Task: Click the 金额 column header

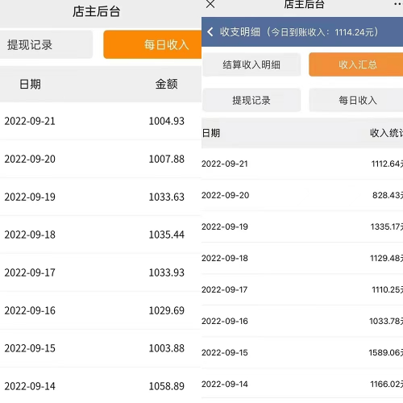Action: point(167,84)
